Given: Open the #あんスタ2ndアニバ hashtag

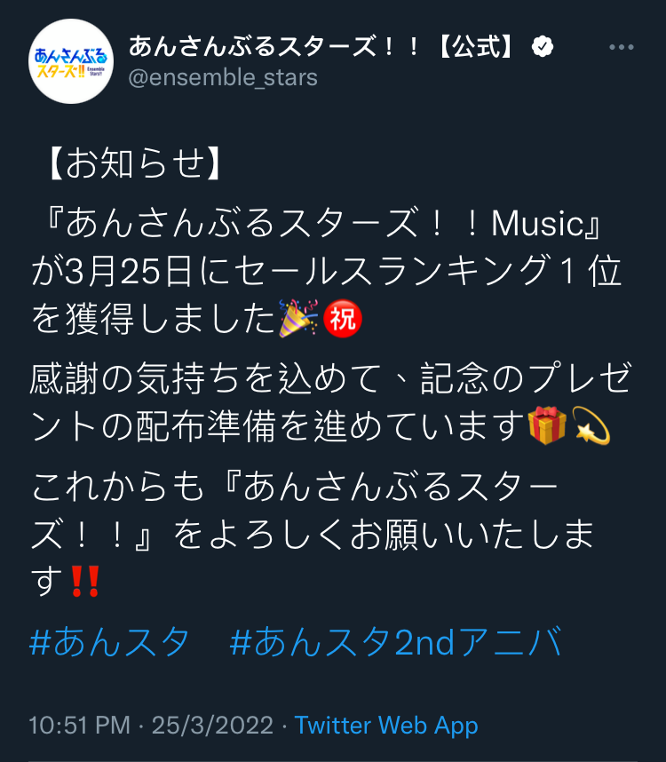Looking at the screenshot, I should (396, 642).
